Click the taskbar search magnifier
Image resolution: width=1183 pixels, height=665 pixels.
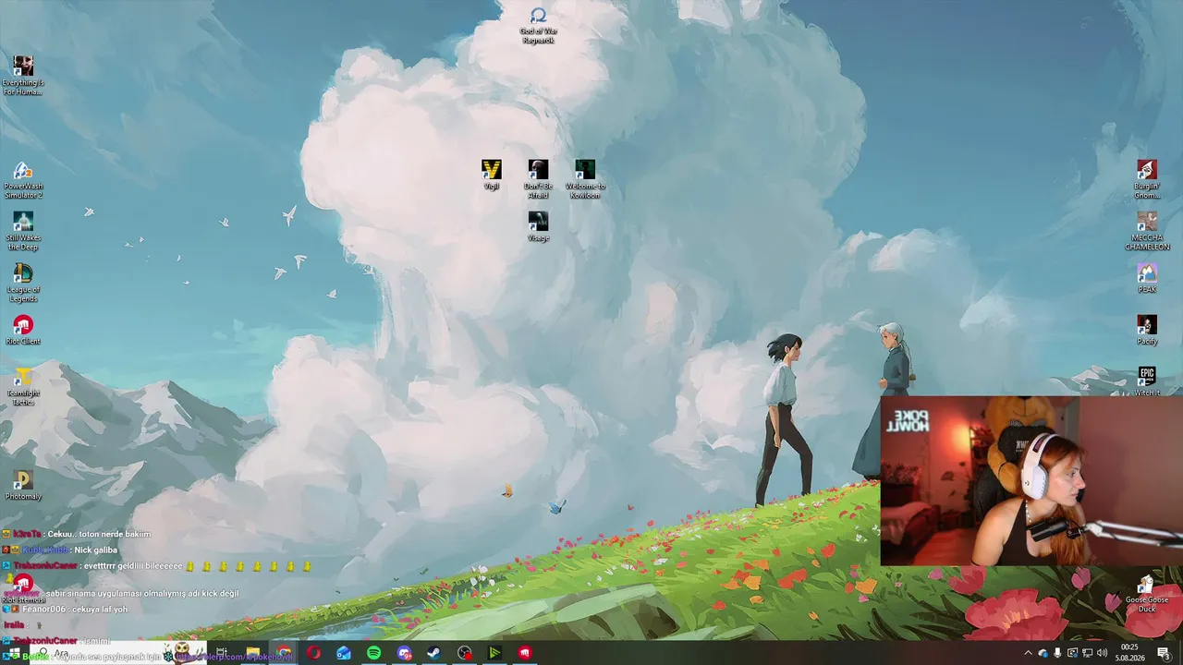pyautogui.click(x=43, y=653)
